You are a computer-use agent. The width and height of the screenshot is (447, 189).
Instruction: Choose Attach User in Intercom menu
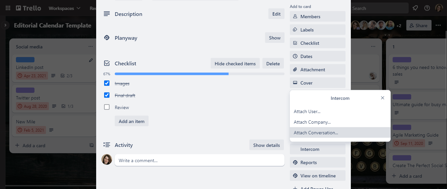307,111
